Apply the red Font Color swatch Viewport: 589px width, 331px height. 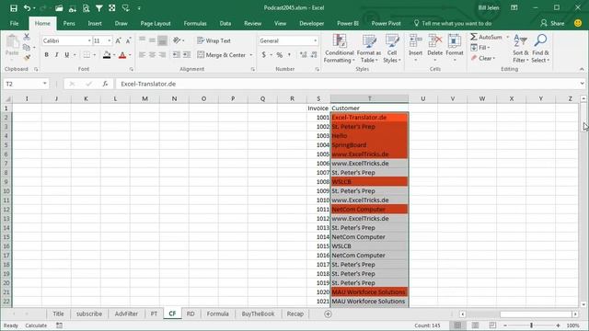point(122,55)
